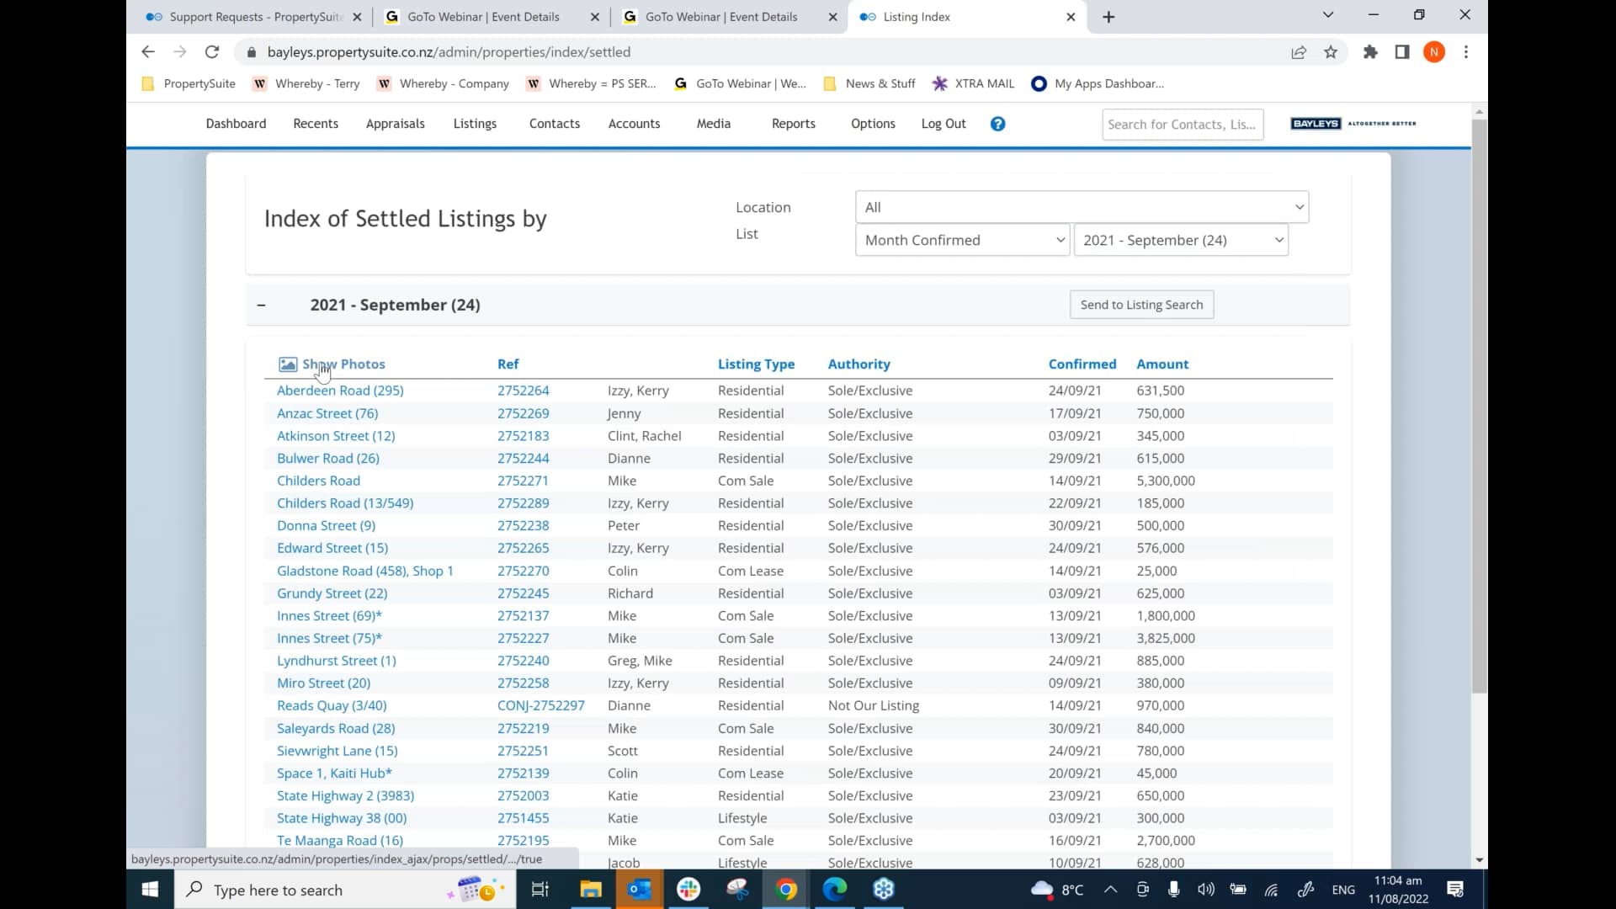The width and height of the screenshot is (1616, 909).
Task: Click the Send to Listing Search button
Action: pos(1141,305)
